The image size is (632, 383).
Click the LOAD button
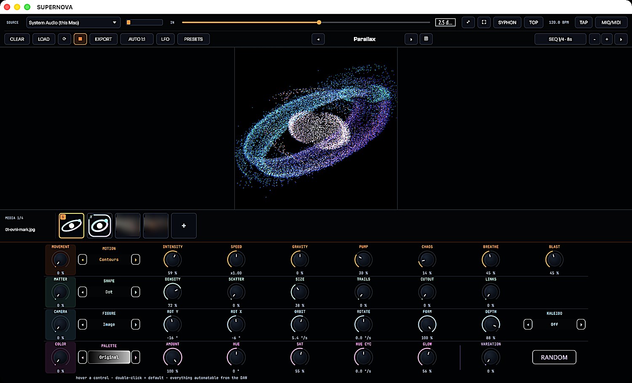pos(44,39)
